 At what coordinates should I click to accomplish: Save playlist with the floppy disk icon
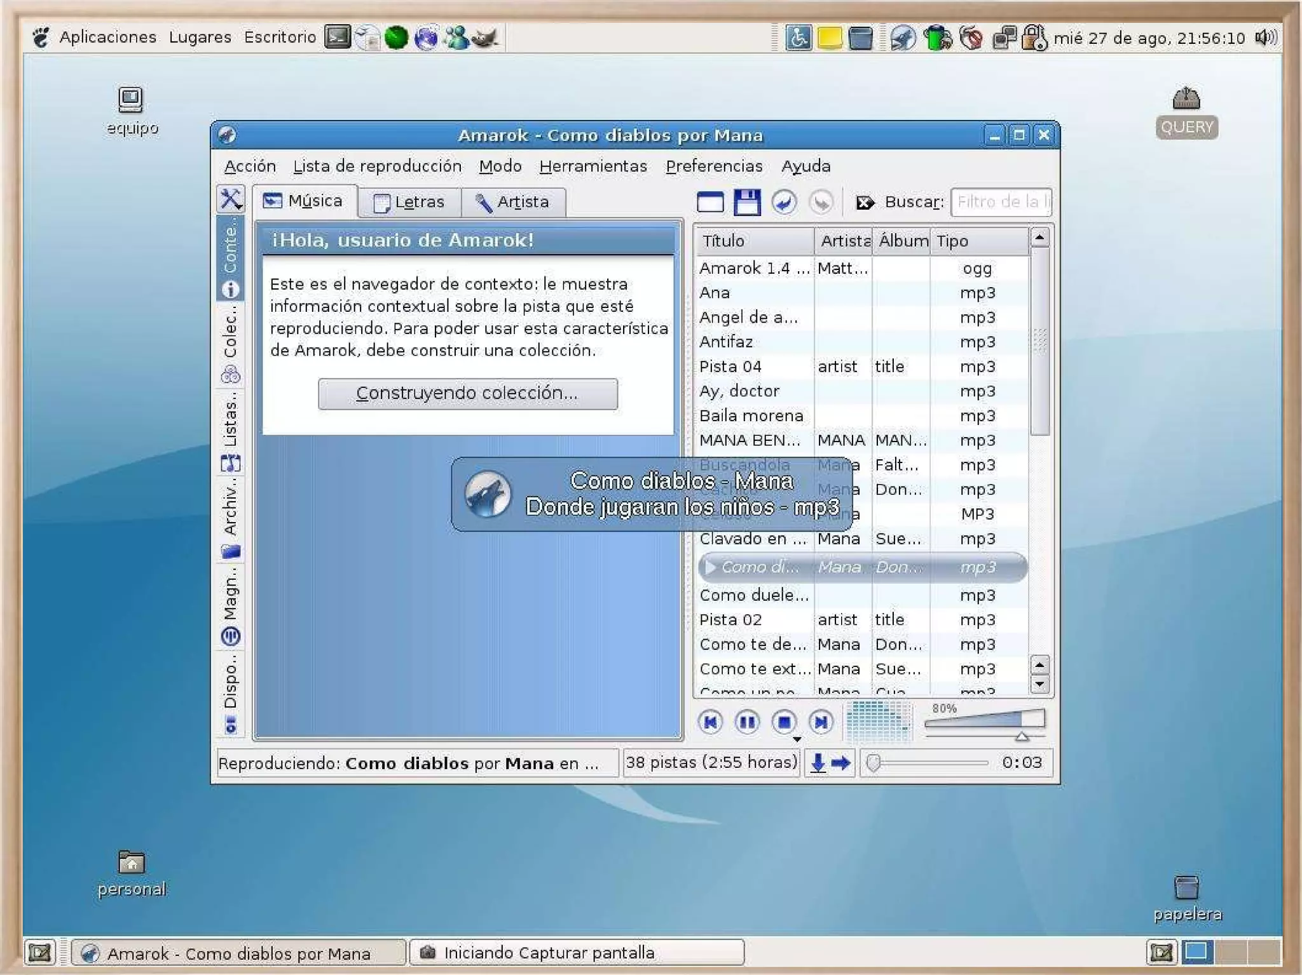coord(747,202)
